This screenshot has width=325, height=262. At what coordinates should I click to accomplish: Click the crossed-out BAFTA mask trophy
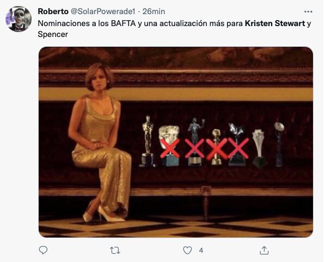(x=169, y=146)
